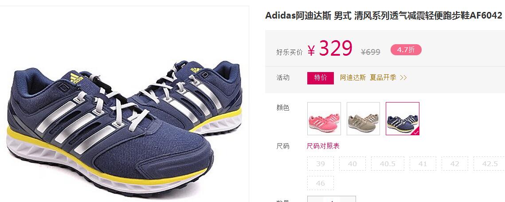Choose shoe size 46

click(321, 183)
